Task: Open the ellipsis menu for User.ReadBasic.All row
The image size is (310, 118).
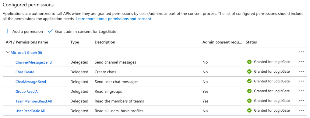Action: point(302,110)
